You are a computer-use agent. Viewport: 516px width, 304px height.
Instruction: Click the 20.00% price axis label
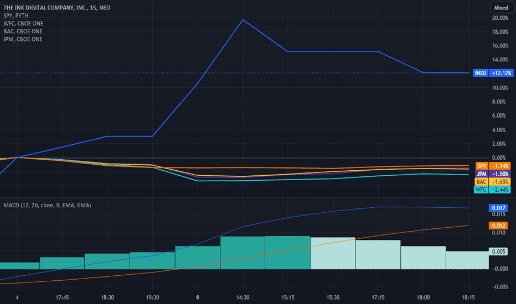(500, 18)
